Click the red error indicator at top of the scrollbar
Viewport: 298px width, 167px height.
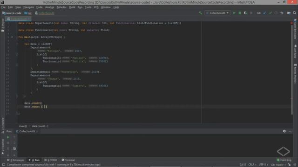point(291,23)
